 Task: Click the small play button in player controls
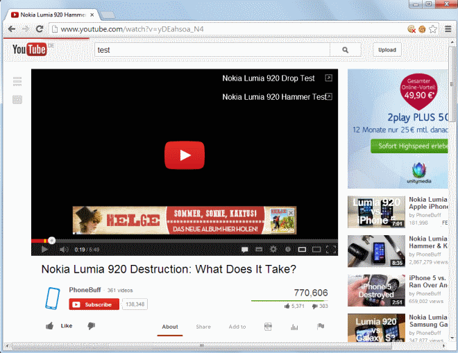pyautogui.click(x=44, y=250)
